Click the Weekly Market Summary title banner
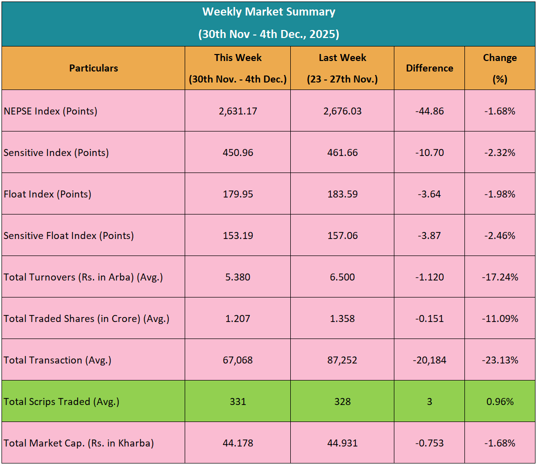The image size is (537, 465). tap(268, 23)
